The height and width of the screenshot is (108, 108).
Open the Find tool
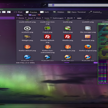(x=18, y=12)
